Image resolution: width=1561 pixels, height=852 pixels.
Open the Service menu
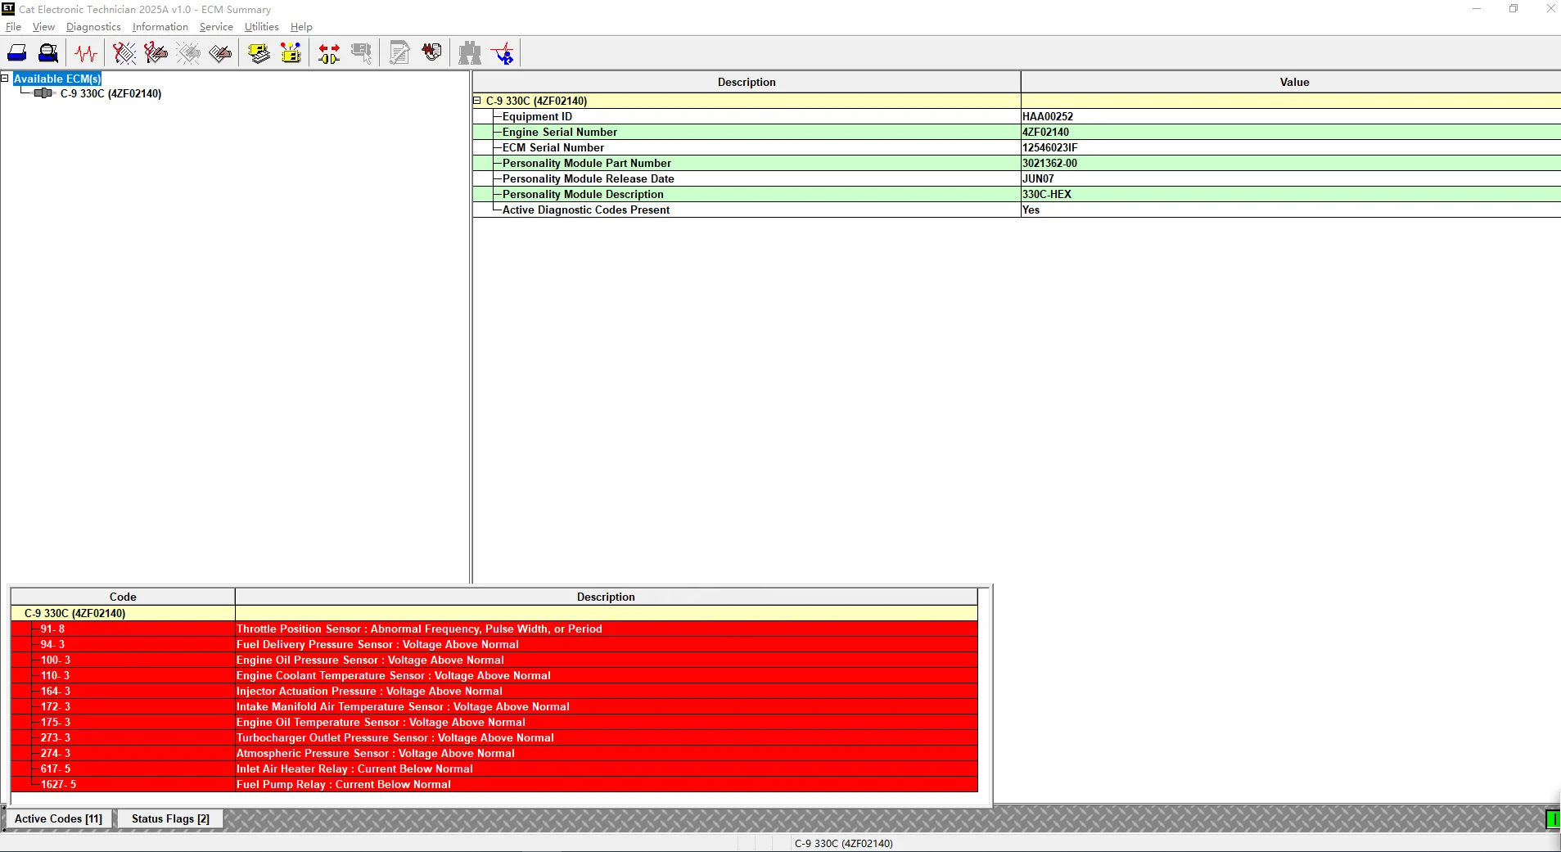(x=216, y=27)
